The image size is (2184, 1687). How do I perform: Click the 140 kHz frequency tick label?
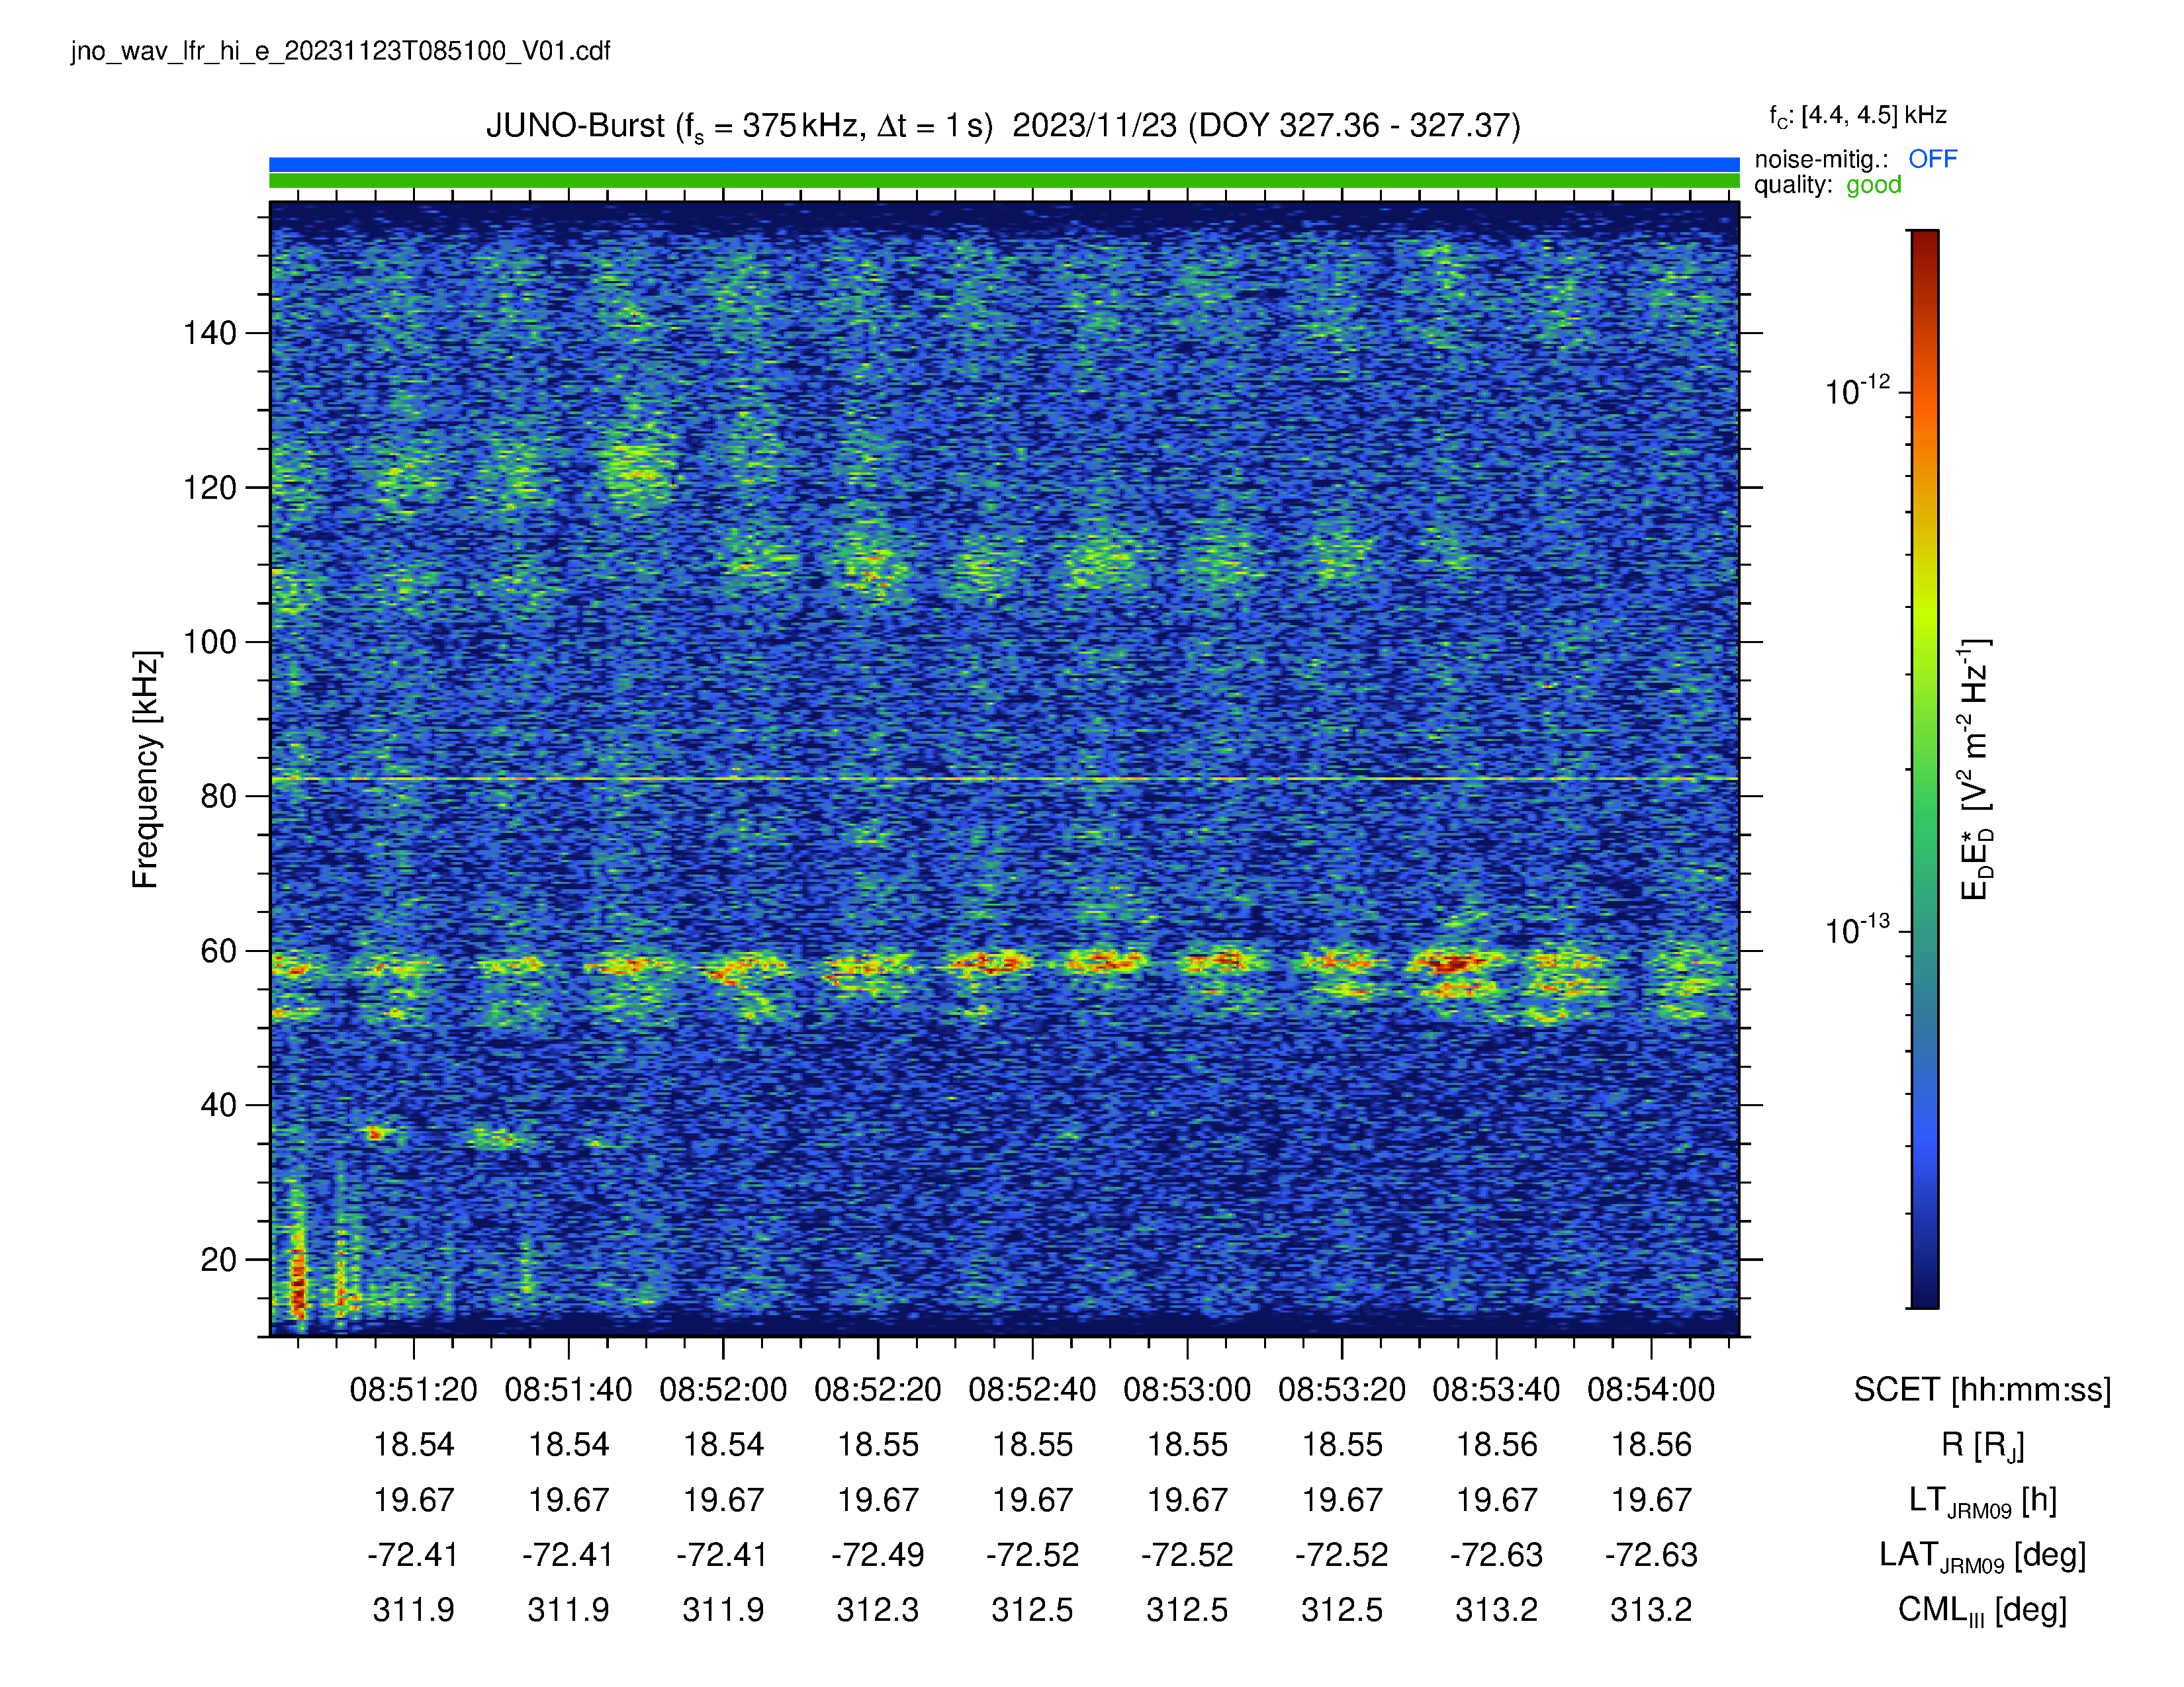[x=209, y=333]
